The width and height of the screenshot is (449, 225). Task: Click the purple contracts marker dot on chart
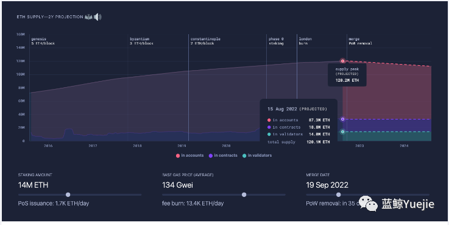tap(342, 119)
